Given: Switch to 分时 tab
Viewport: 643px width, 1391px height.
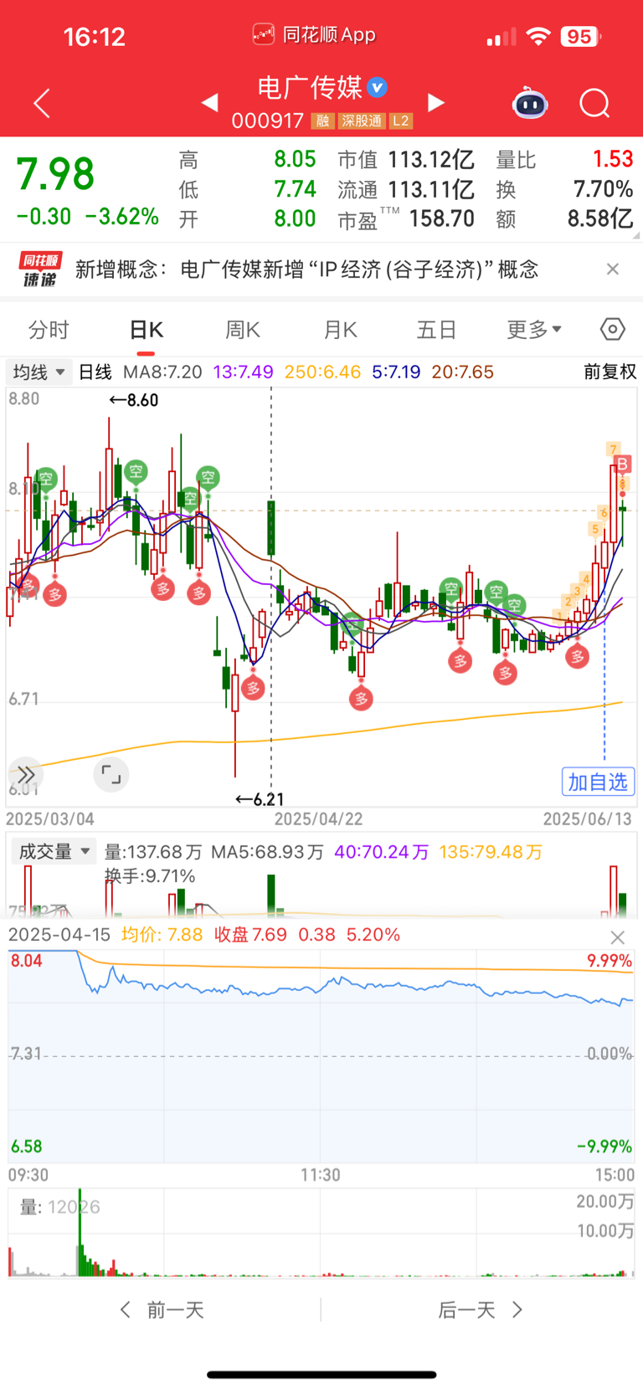Looking at the screenshot, I should pyautogui.click(x=49, y=330).
